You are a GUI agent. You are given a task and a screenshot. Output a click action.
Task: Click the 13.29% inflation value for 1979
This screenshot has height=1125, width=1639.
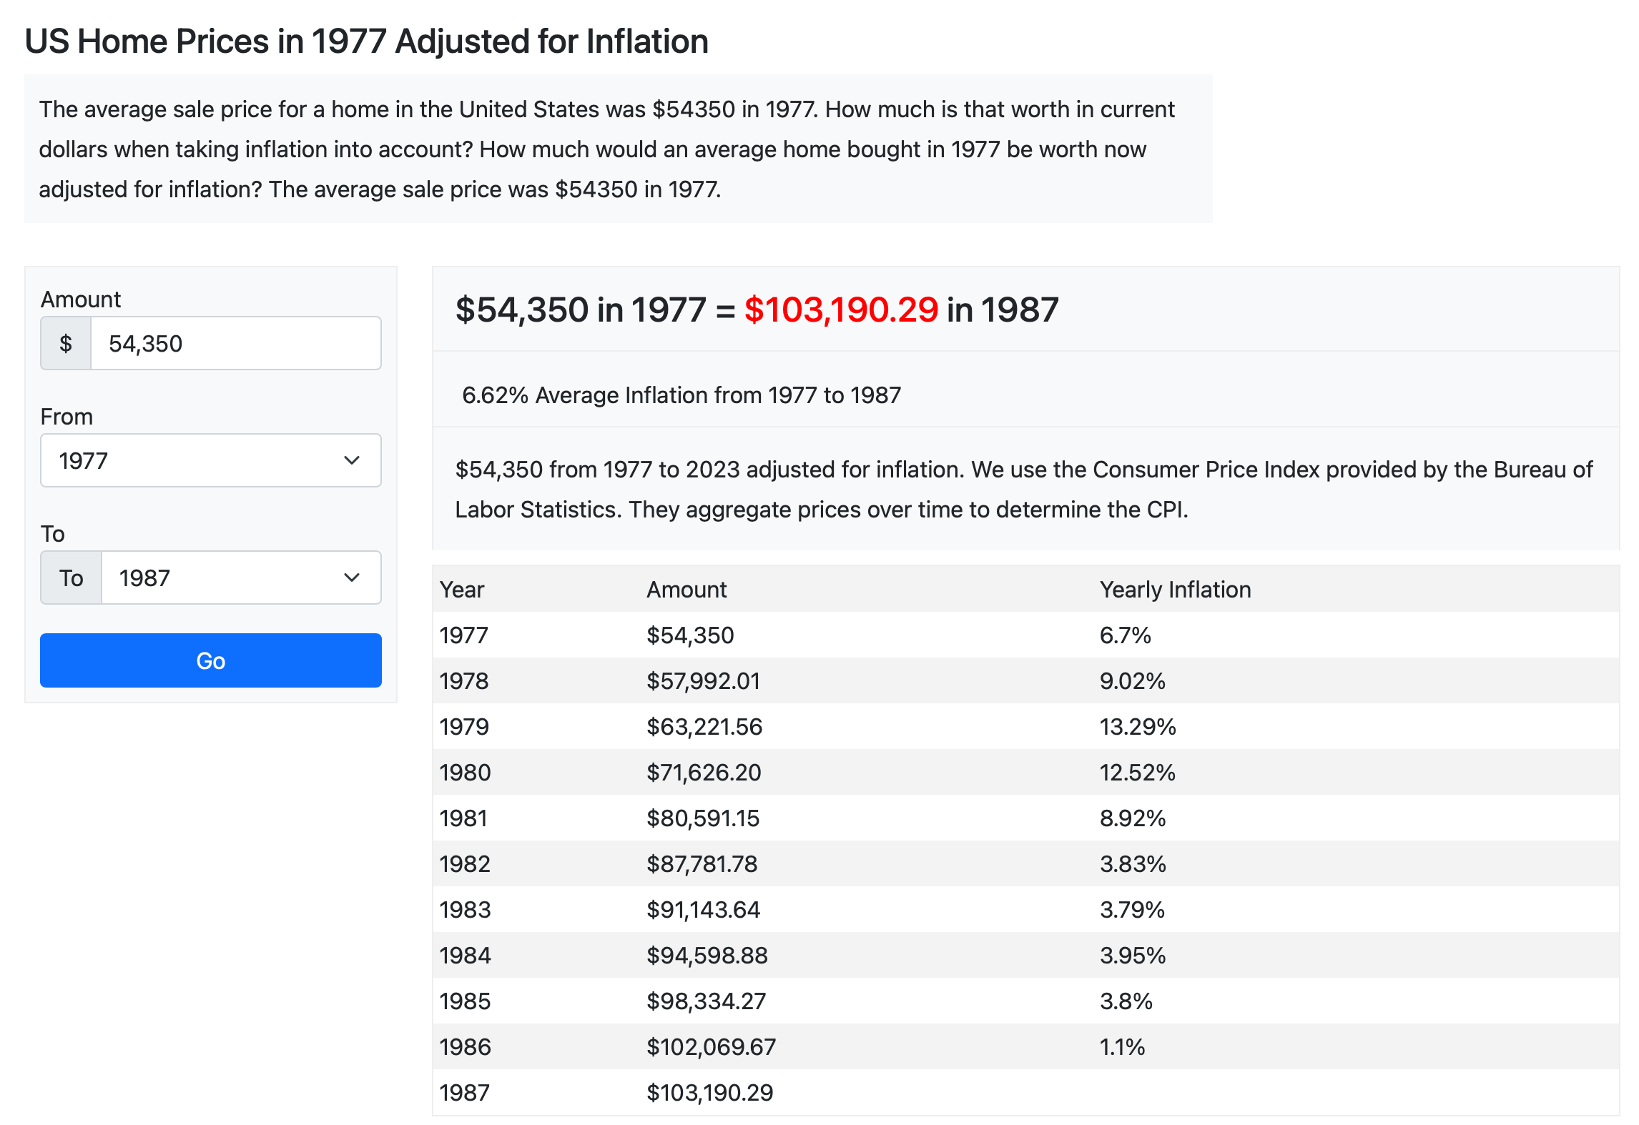1138,726
